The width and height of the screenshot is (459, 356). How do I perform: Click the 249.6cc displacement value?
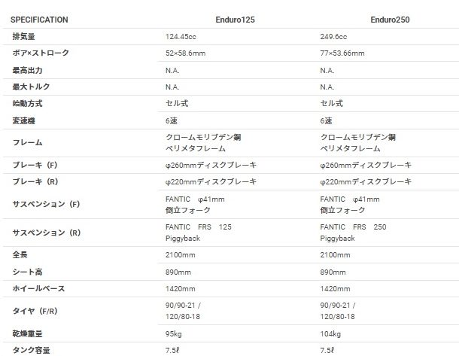333,37
